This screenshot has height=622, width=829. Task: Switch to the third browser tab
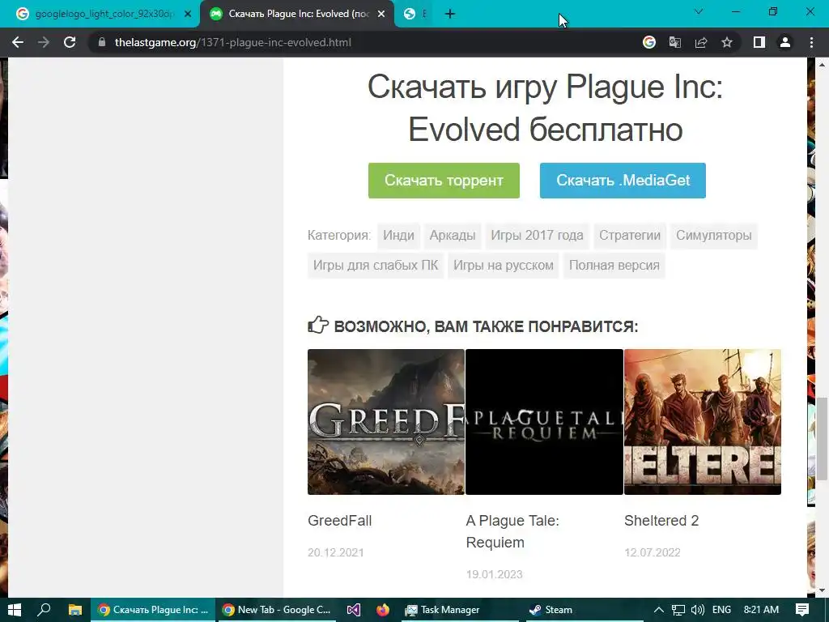pyautogui.click(x=414, y=14)
